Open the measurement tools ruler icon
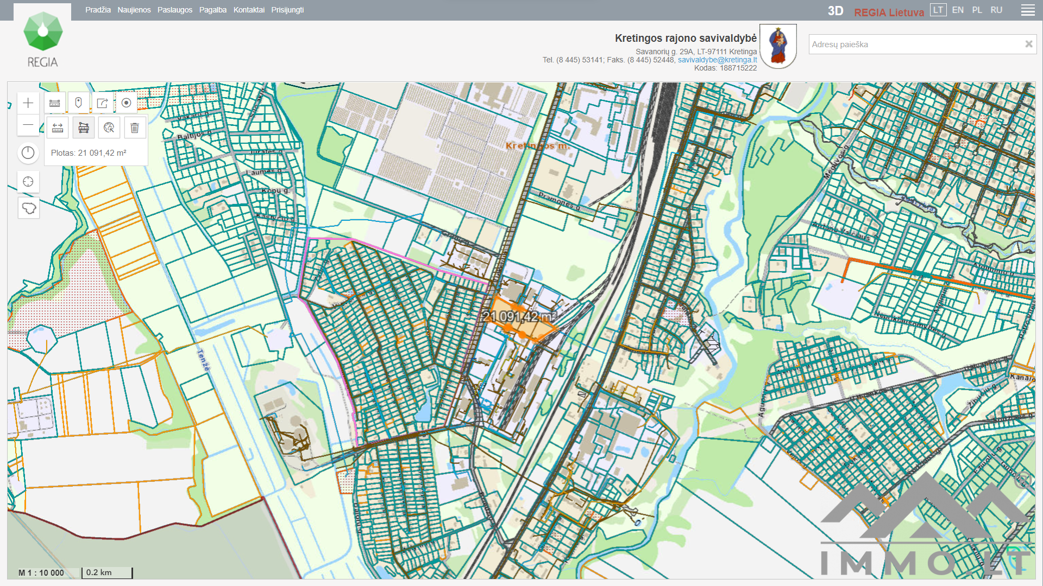This screenshot has height=586, width=1043. pyautogui.click(x=55, y=103)
